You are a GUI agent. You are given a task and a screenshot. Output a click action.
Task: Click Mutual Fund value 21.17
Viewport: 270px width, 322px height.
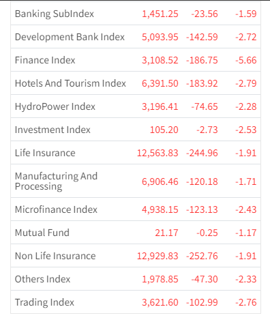[166, 233]
